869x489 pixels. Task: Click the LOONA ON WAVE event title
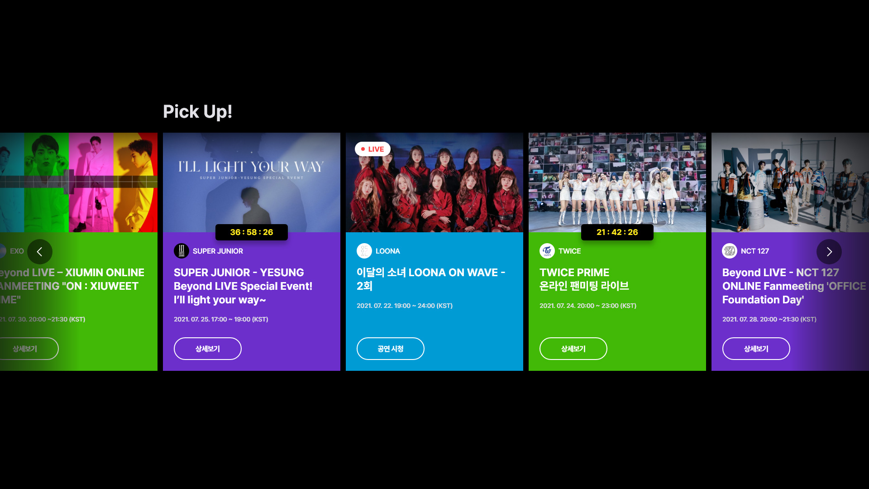pos(431,279)
